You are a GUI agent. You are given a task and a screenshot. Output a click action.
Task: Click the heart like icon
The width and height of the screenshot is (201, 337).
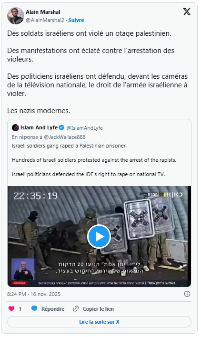[x=11, y=309]
